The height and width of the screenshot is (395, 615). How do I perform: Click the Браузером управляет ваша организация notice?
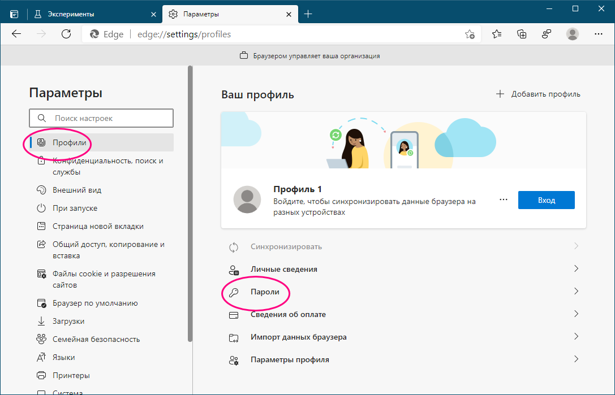[310, 55]
